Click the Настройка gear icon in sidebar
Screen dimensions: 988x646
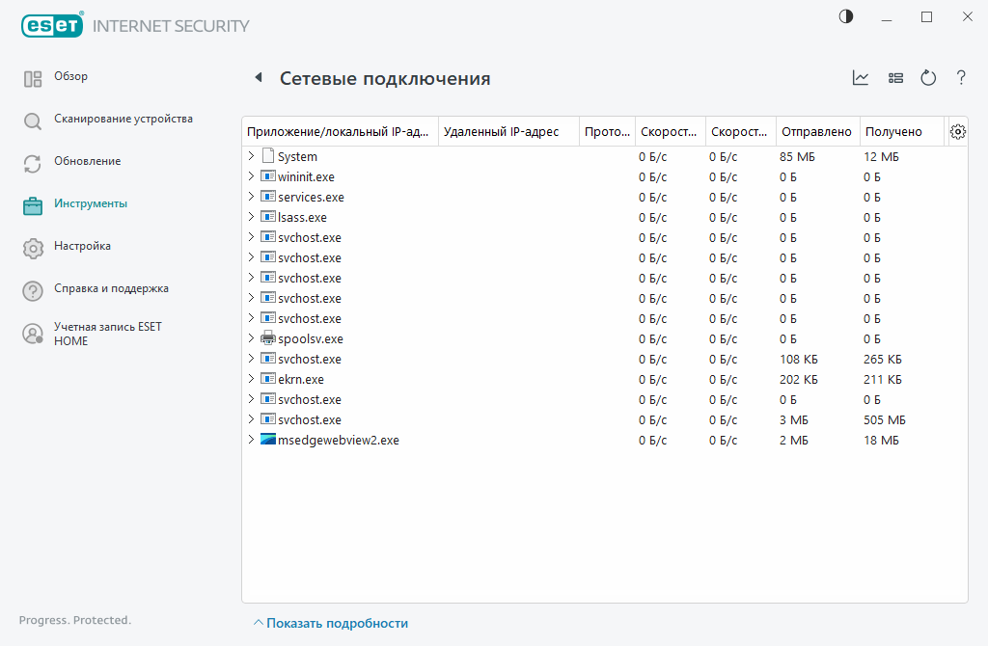tap(33, 248)
